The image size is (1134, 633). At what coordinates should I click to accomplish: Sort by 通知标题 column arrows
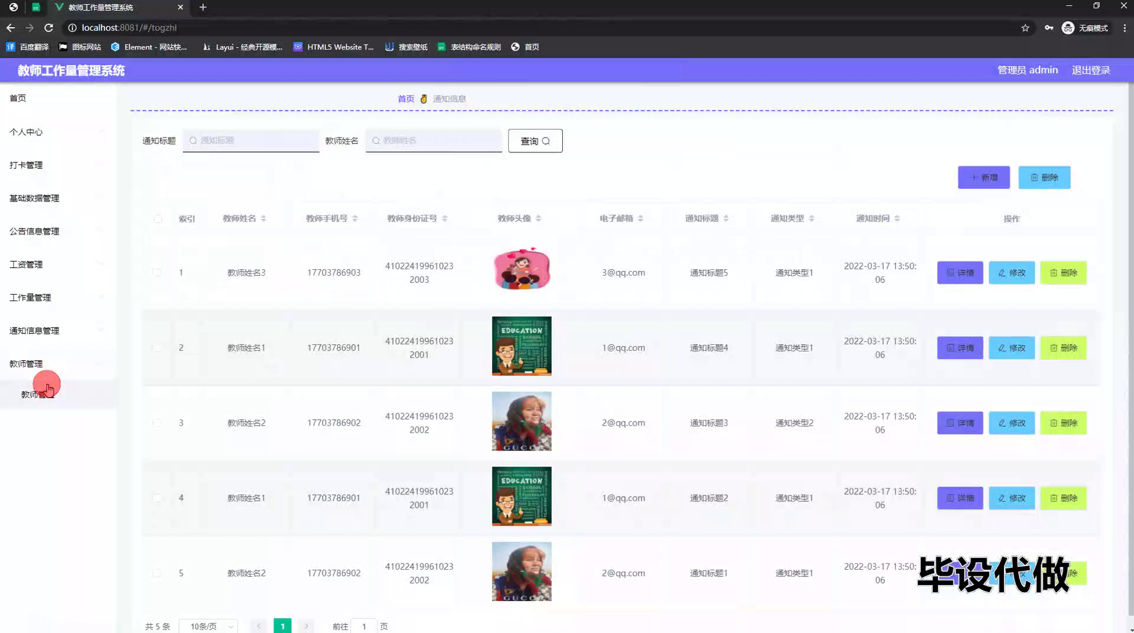point(726,218)
